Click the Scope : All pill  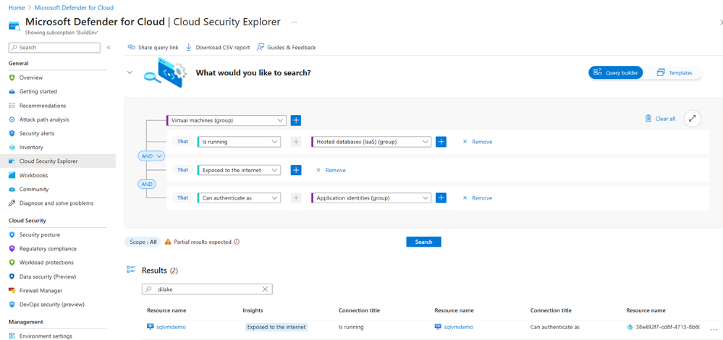click(x=143, y=242)
